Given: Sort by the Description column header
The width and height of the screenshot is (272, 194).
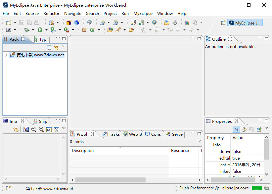Looking at the screenshot, I should (83, 151).
